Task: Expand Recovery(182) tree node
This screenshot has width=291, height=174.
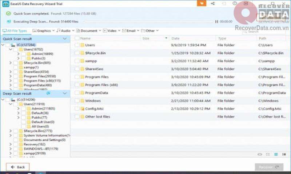Action: pos(11,144)
